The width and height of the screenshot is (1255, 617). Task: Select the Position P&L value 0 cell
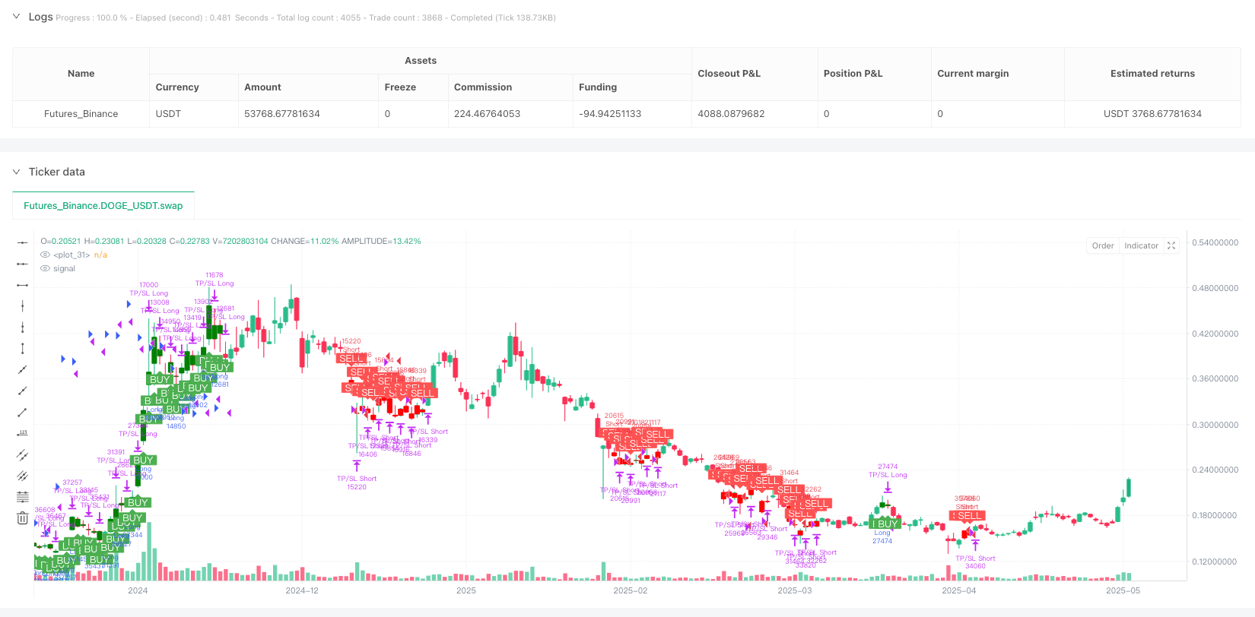874,114
